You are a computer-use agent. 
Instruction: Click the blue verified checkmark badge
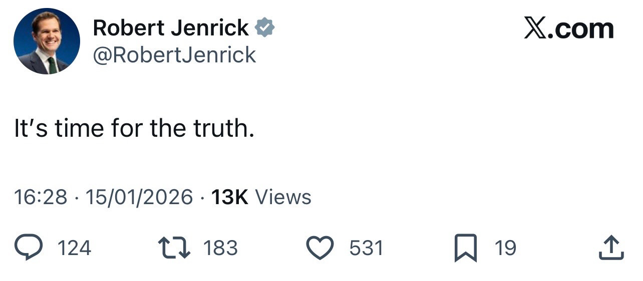click(x=265, y=28)
